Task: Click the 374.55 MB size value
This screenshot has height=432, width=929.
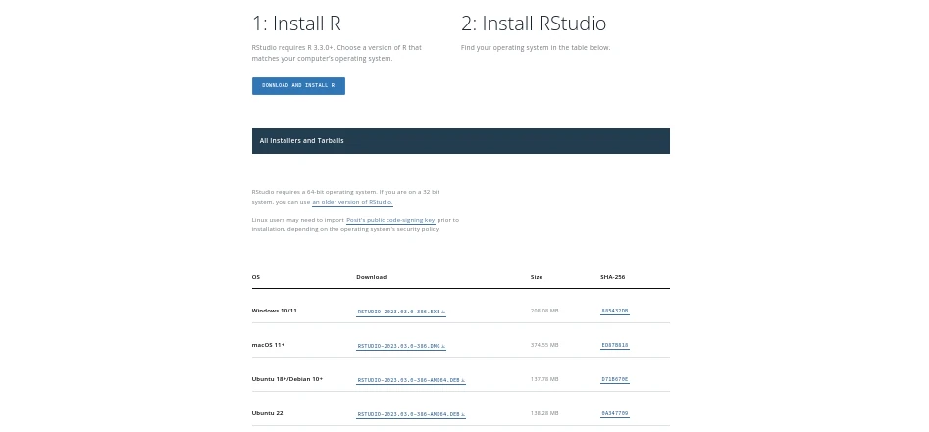Action: [544, 345]
